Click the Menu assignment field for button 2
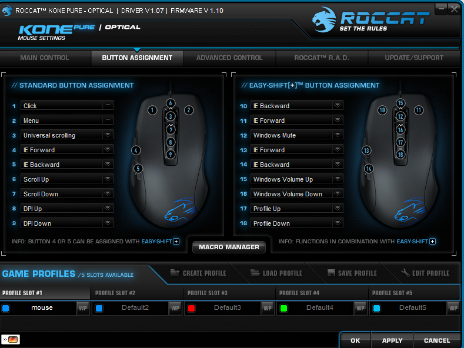This screenshot has height=348, width=464. click(67, 120)
